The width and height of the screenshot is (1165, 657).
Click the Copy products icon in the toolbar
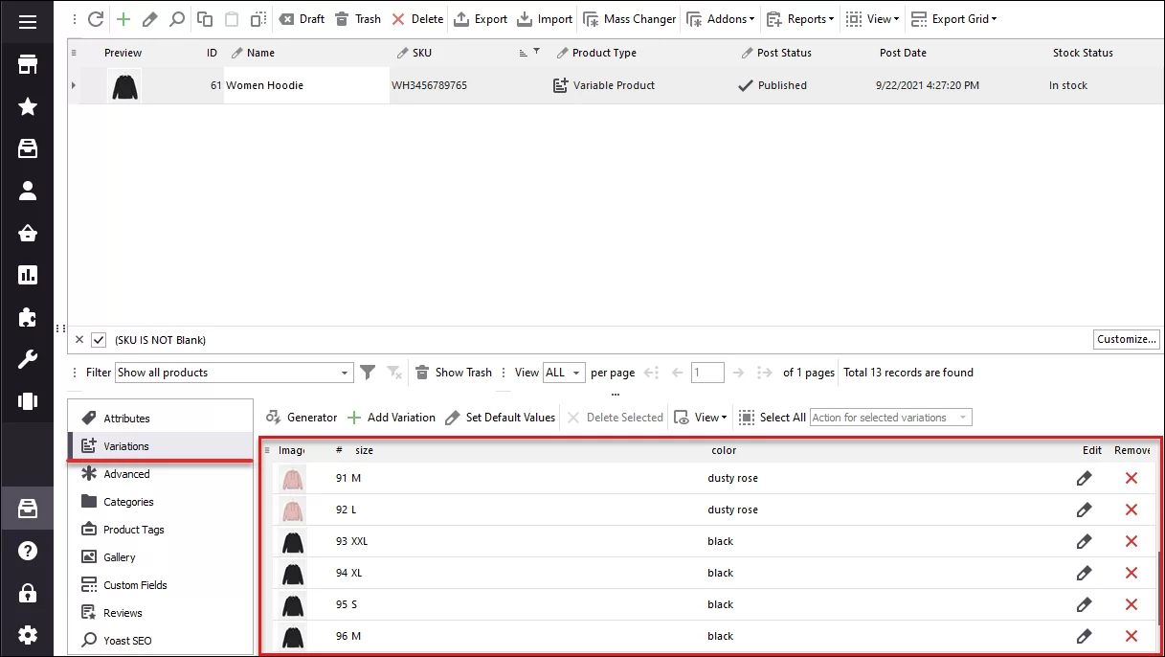click(203, 18)
